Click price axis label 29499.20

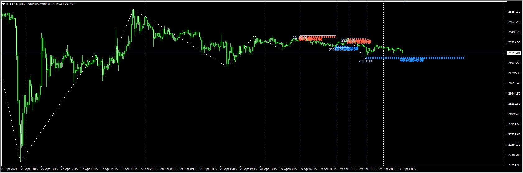click(x=514, y=32)
